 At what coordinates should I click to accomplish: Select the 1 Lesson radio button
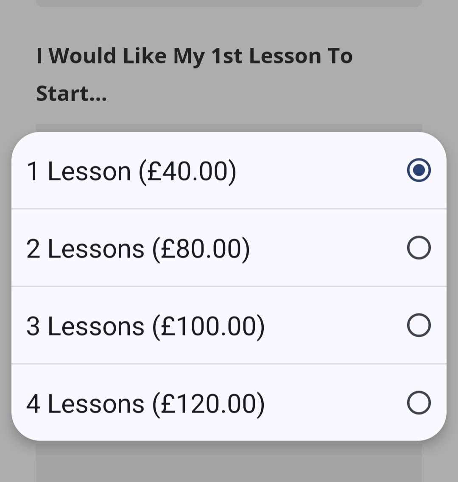(419, 170)
